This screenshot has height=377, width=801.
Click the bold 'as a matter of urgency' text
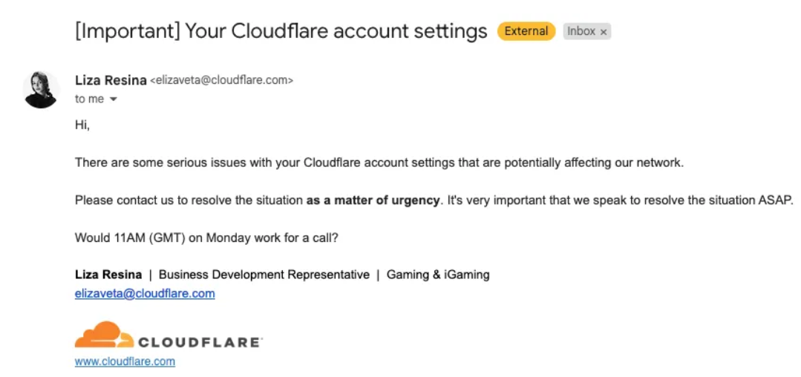[x=373, y=200]
